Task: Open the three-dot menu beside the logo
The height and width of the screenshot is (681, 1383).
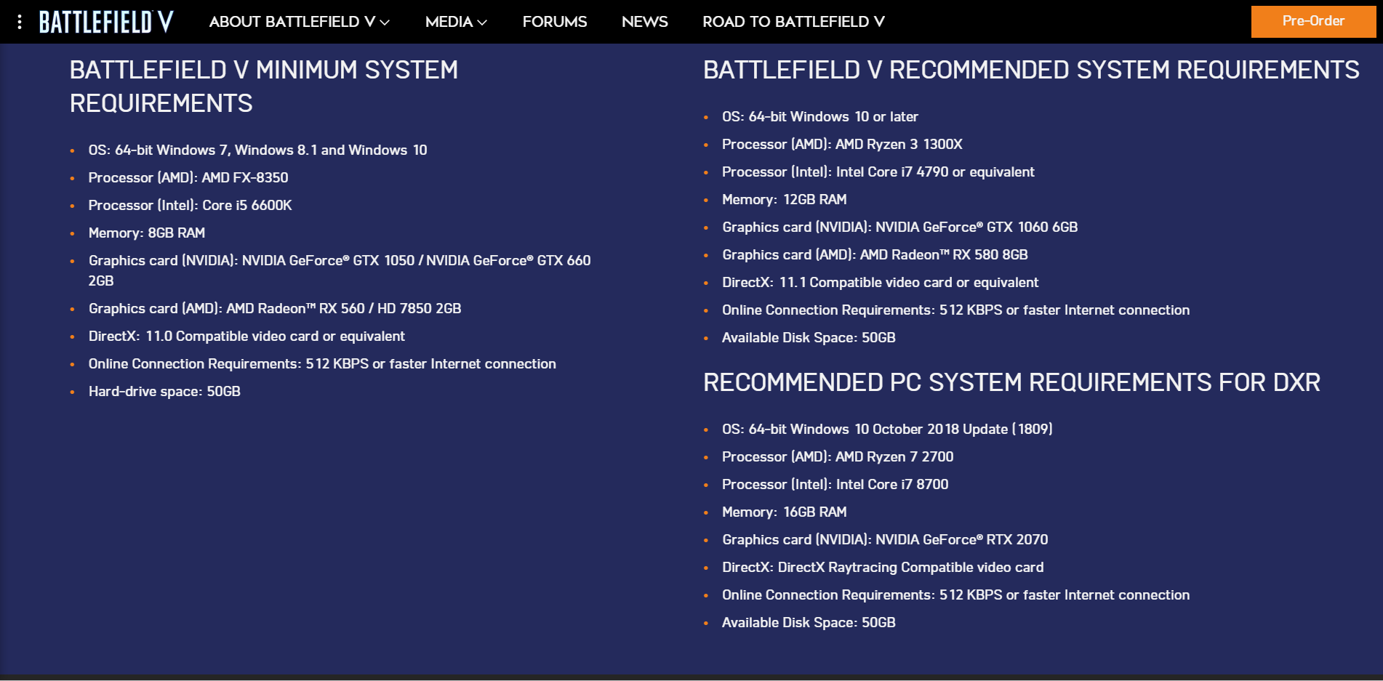Action: 20,22
